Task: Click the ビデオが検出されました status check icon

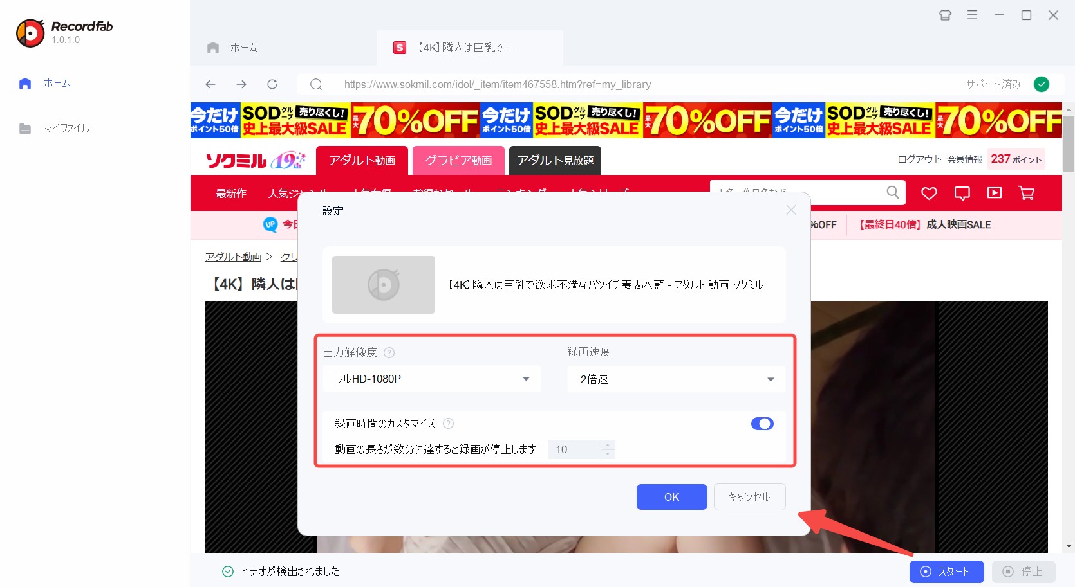Action: point(227,572)
